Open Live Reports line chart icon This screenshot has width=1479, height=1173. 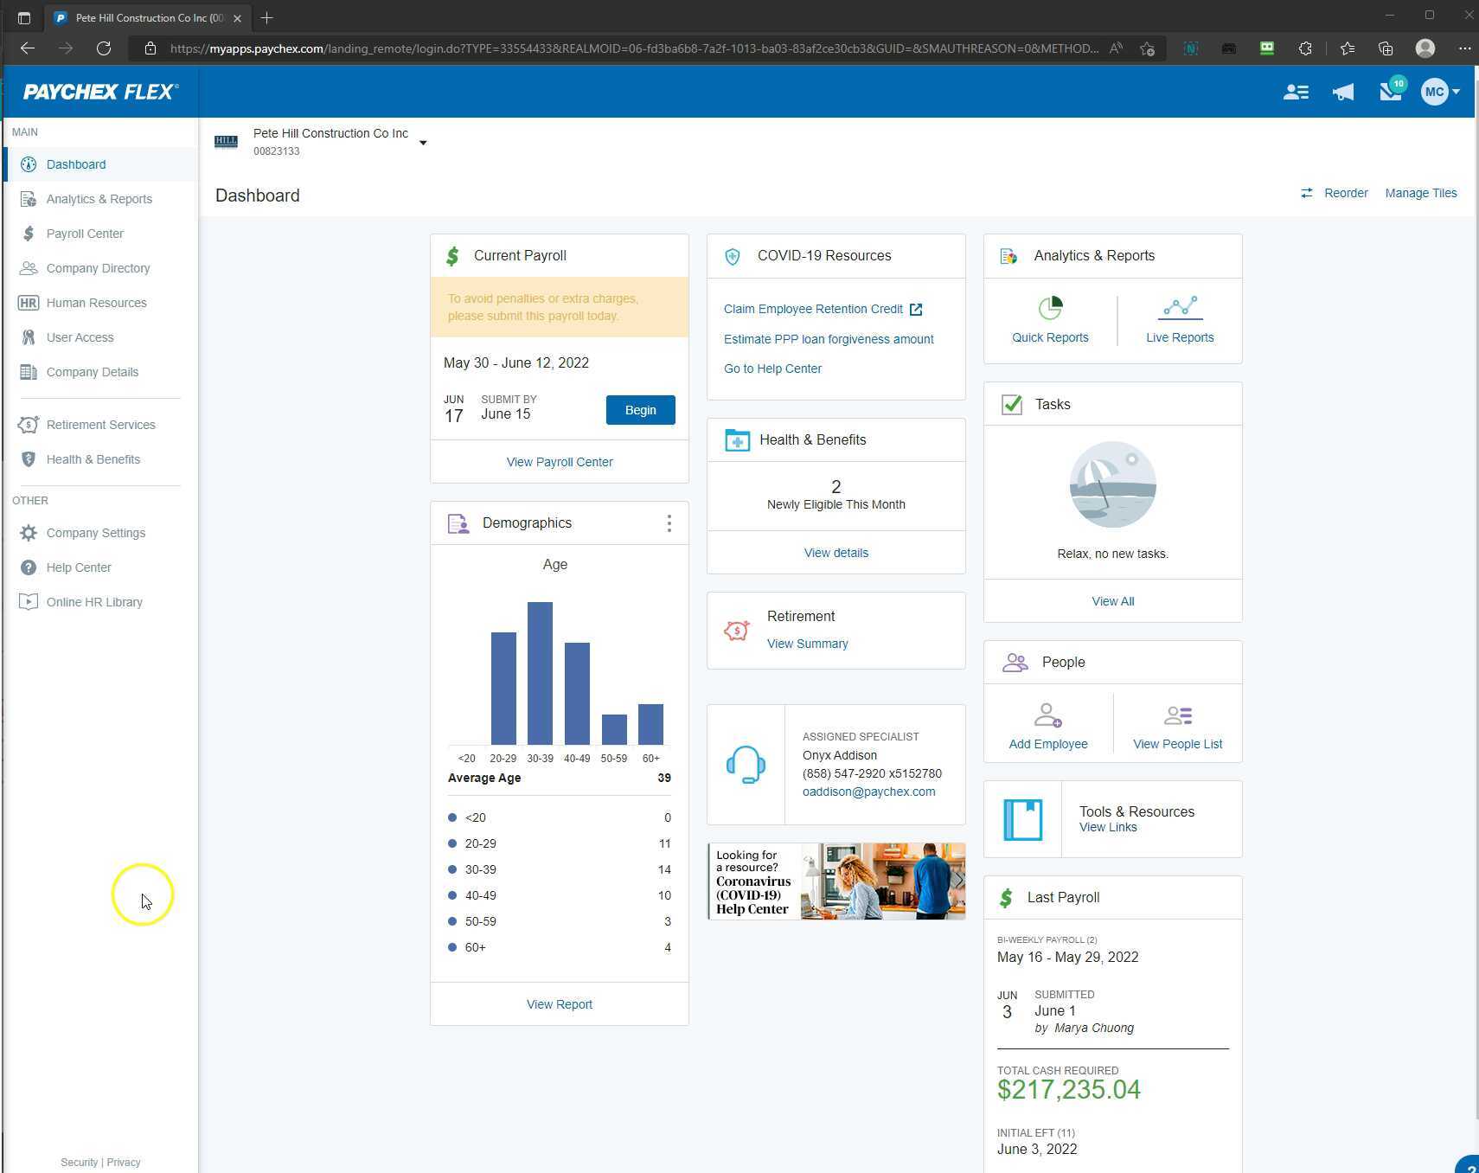point(1179,308)
